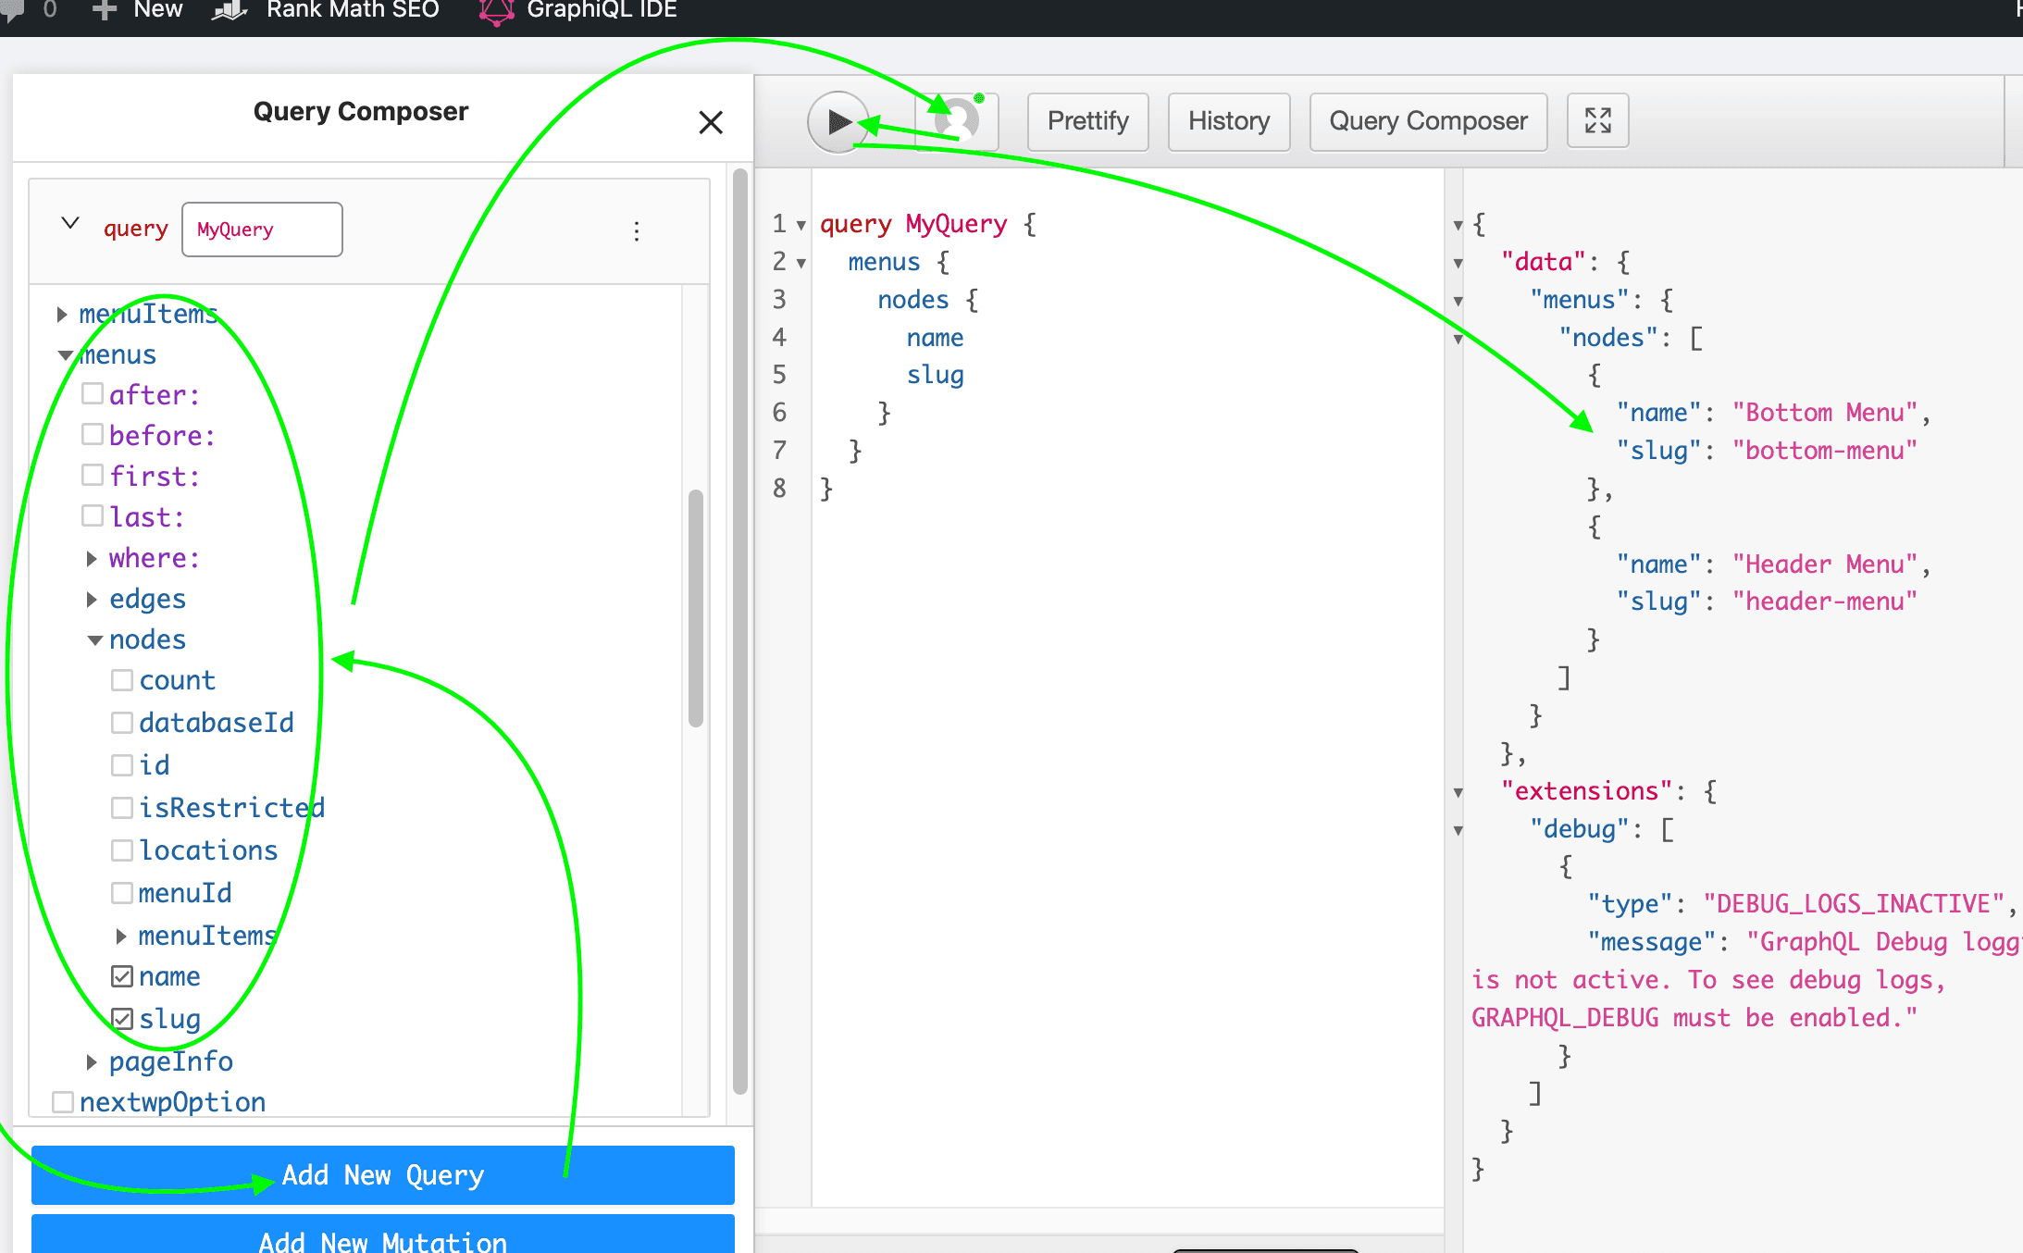Check the first: argument checkbox

(93, 475)
